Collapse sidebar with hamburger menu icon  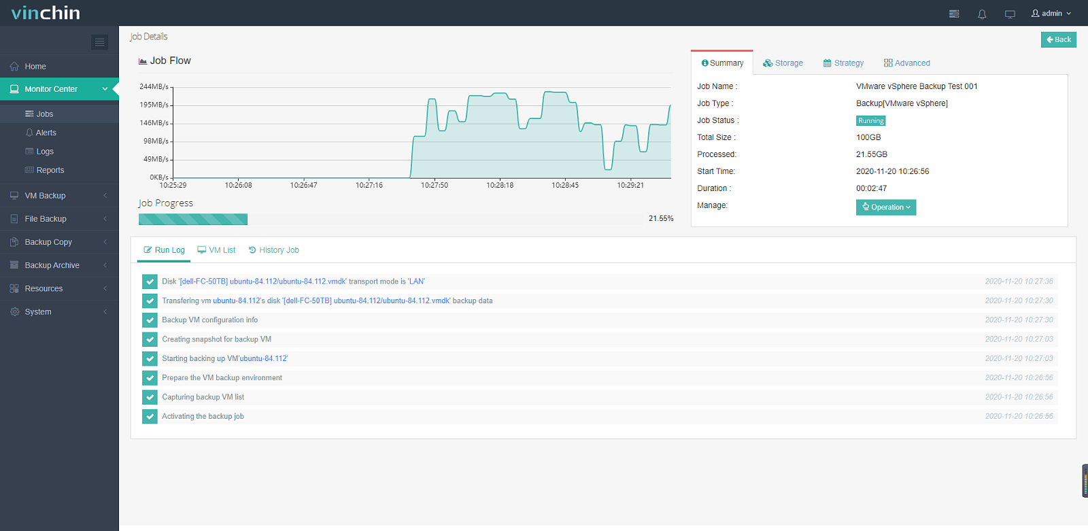(x=100, y=42)
